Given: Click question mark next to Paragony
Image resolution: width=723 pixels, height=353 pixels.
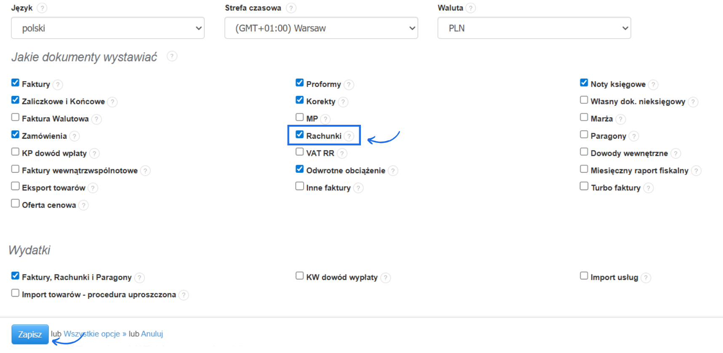Looking at the screenshot, I should click(634, 136).
